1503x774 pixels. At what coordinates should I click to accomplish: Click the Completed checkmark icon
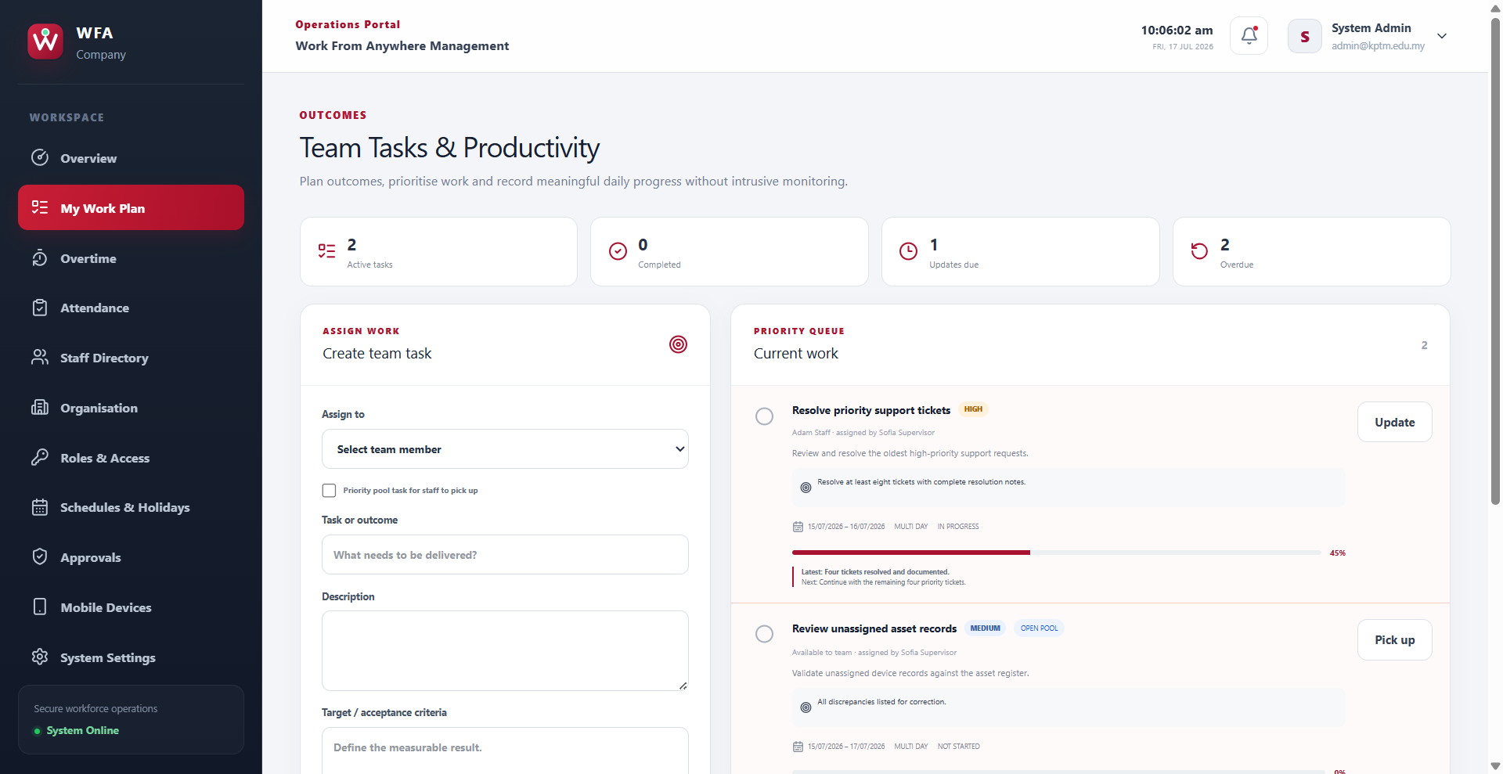click(618, 250)
